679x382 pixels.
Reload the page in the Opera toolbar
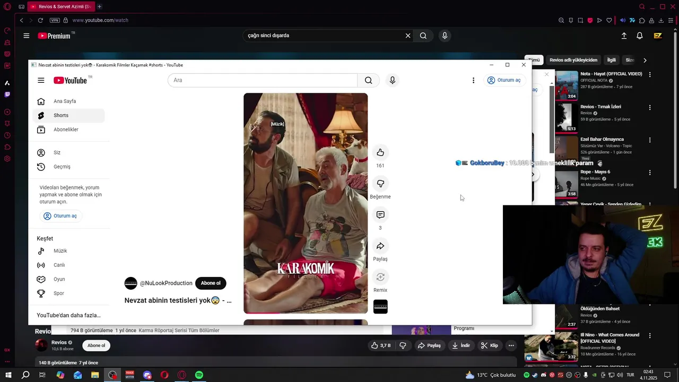click(x=40, y=20)
